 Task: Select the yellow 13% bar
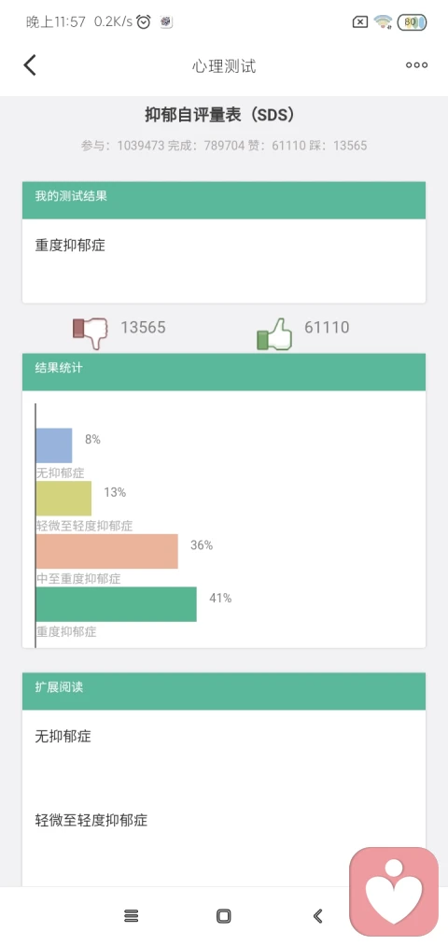point(63,499)
